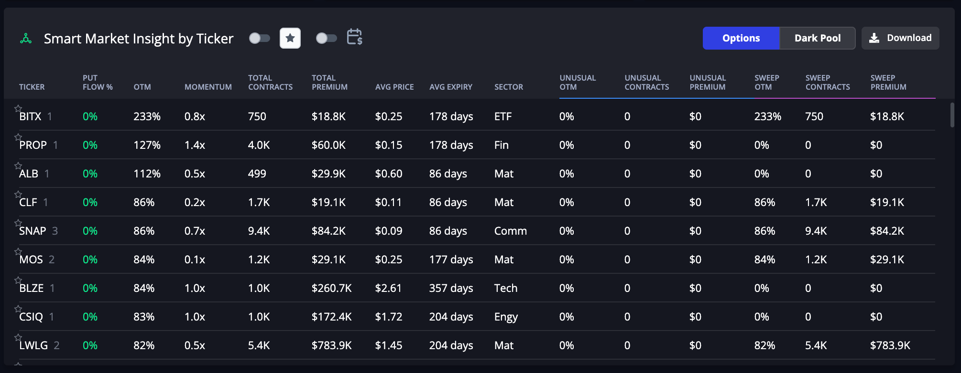Click the $783.9K sweep premium cell
The width and height of the screenshot is (961, 373).
coord(890,345)
